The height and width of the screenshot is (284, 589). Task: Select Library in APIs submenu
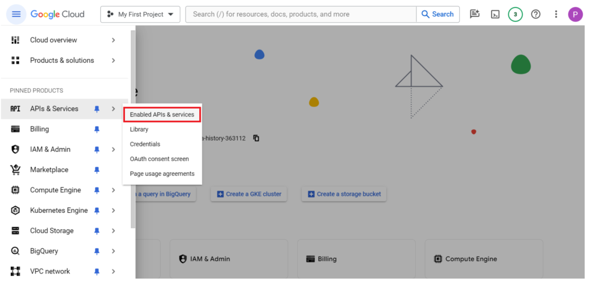tap(139, 129)
